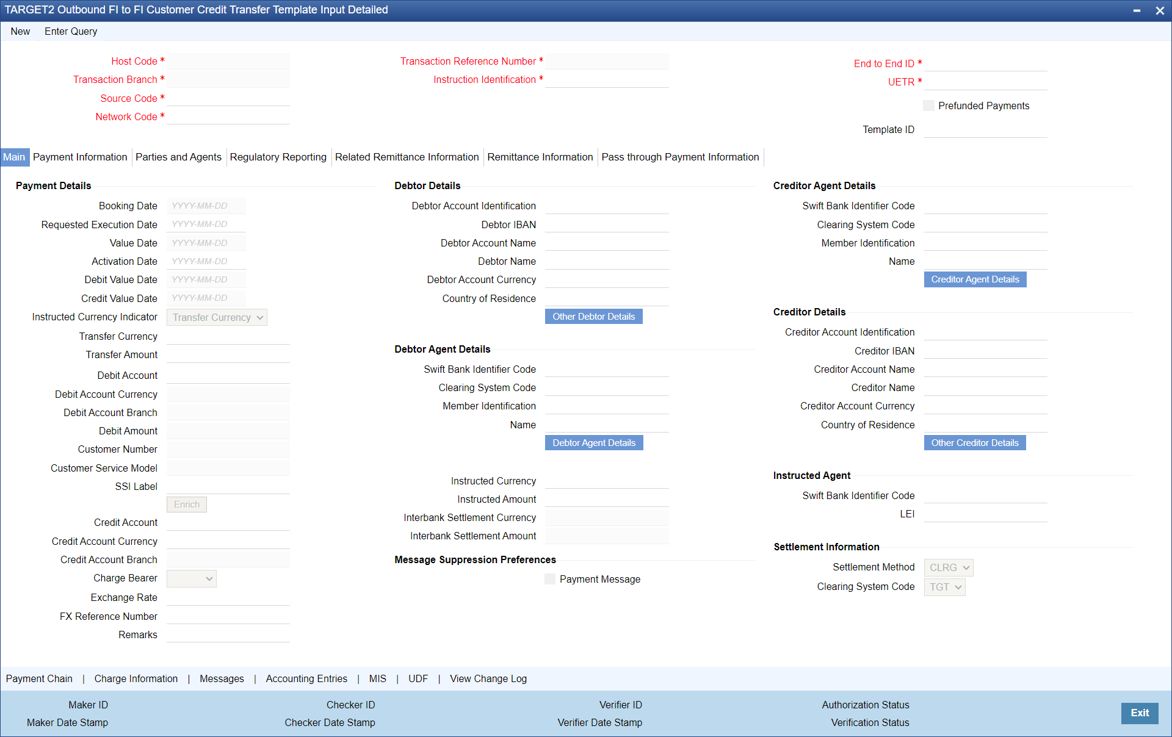Open the UDF link
The width and height of the screenshot is (1172, 737).
[x=418, y=678]
